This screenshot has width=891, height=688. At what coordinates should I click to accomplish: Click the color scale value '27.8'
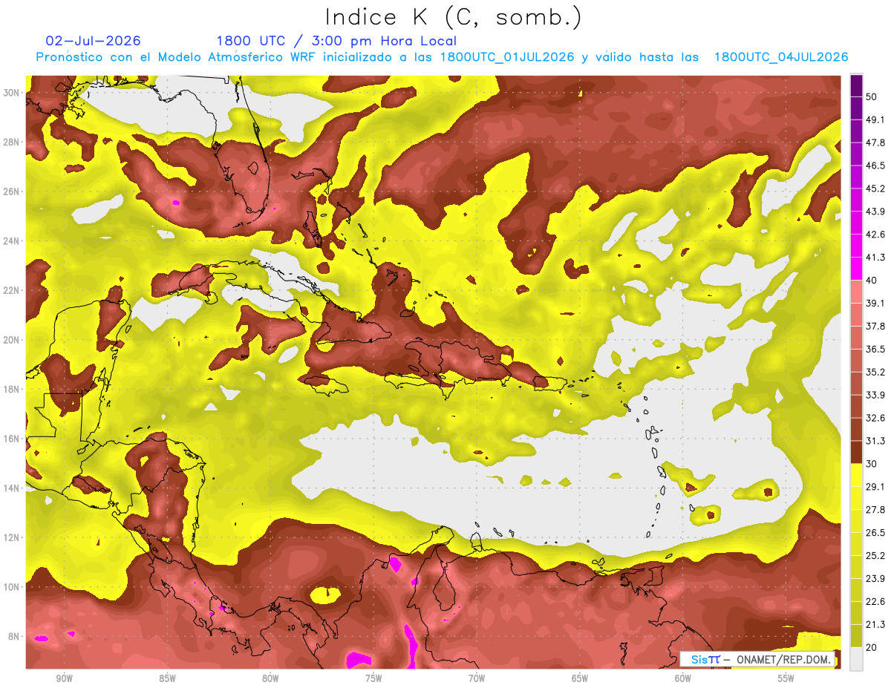point(875,510)
